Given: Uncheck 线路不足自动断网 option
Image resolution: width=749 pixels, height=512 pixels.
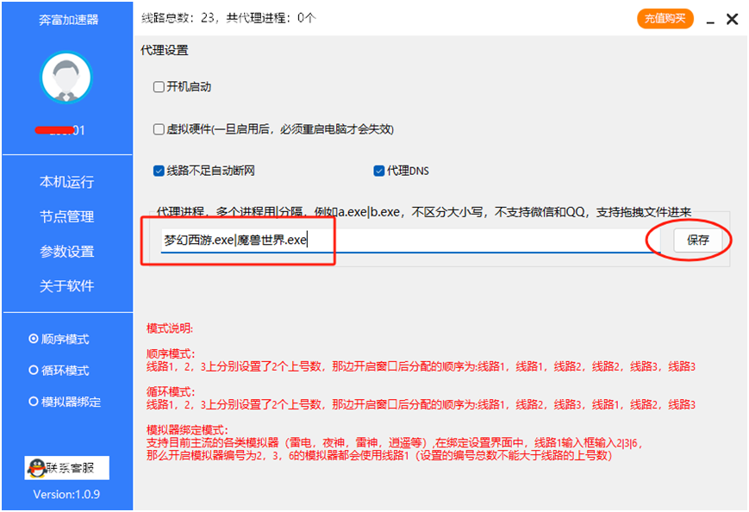Looking at the screenshot, I should click(159, 171).
